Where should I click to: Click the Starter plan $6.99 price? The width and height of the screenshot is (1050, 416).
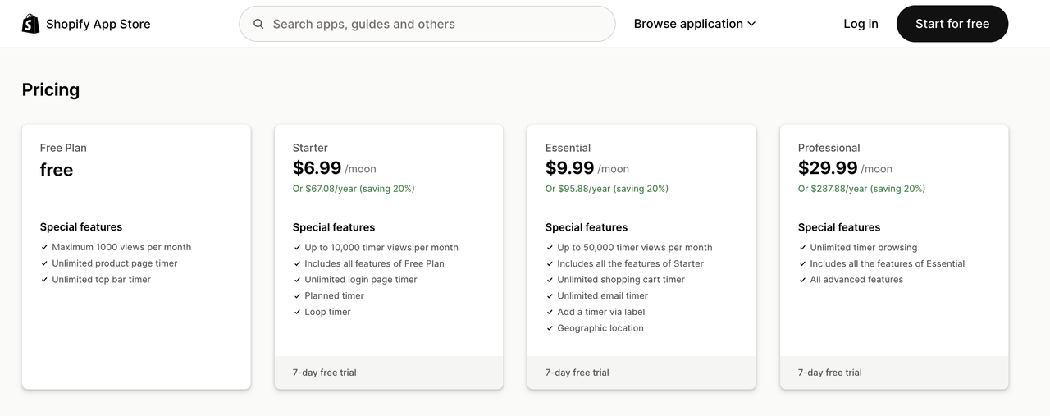coord(317,168)
